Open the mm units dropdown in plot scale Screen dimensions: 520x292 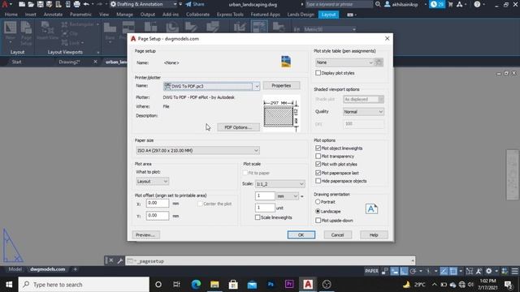287,196
